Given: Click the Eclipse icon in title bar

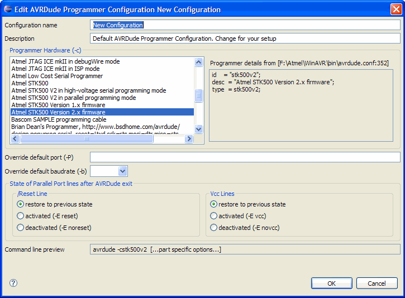Looking at the screenshot, I should (x=7, y=9).
